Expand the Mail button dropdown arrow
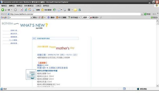159x95 pixels. [x=61, y=10]
